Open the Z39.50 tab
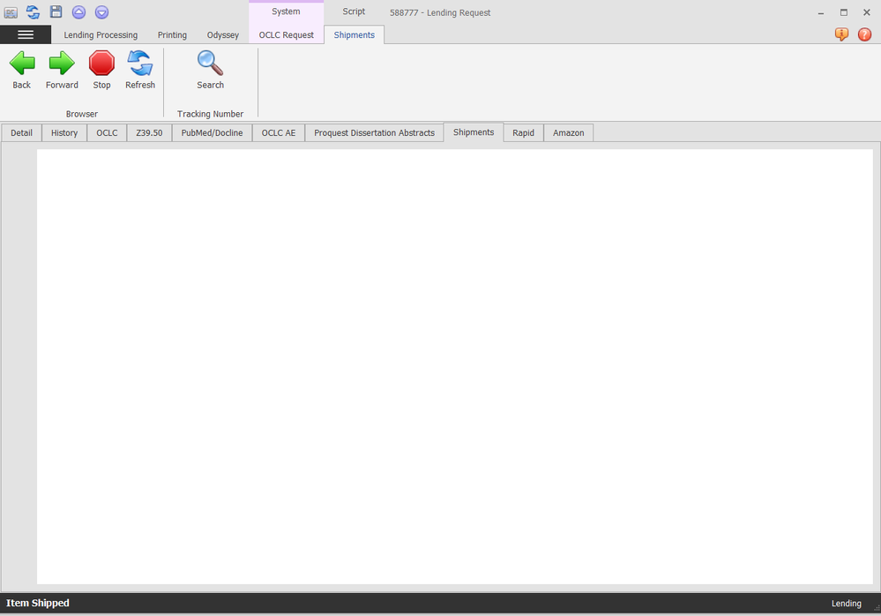 (x=149, y=132)
